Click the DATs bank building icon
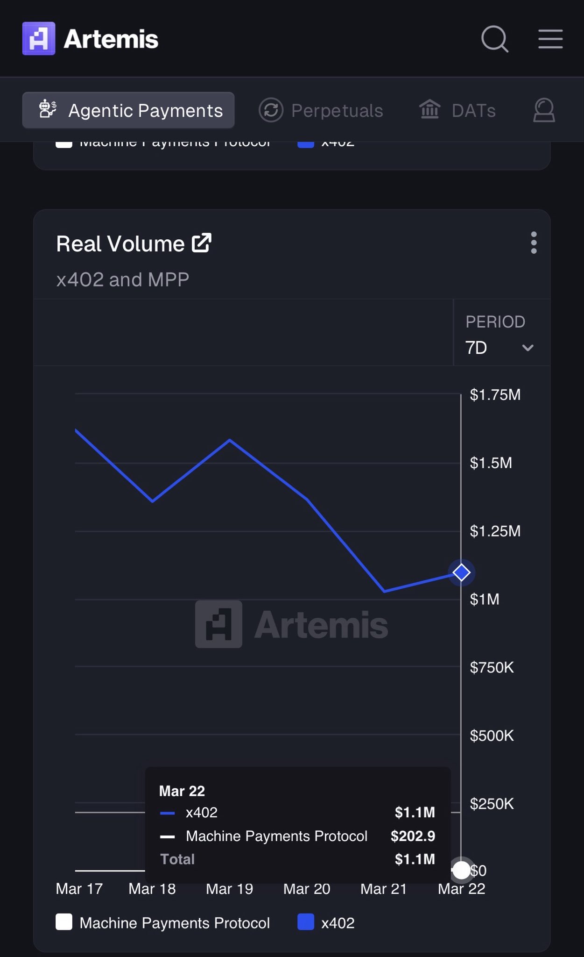The image size is (584, 957). [x=429, y=110]
